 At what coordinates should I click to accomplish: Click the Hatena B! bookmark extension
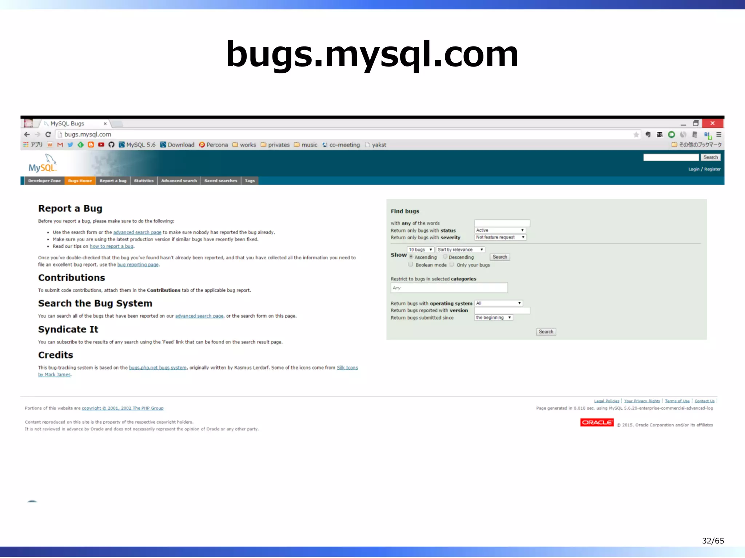(x=708, y=135)
